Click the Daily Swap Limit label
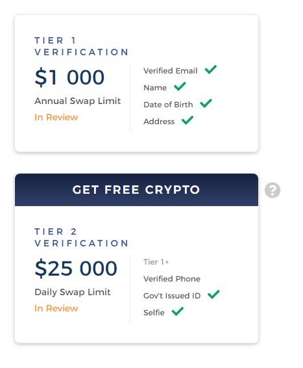This screenshot has height=368, width=303. (73, 292)
